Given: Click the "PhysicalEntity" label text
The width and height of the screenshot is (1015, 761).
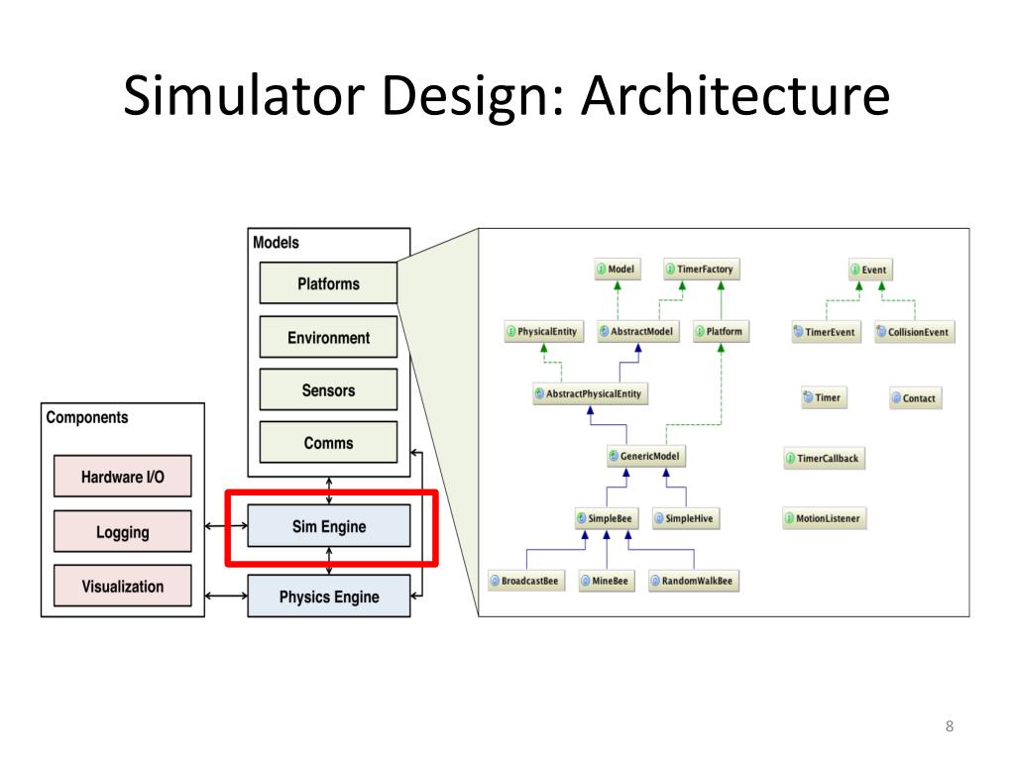Looking at the screenshot, I should [x=547, y=331].
